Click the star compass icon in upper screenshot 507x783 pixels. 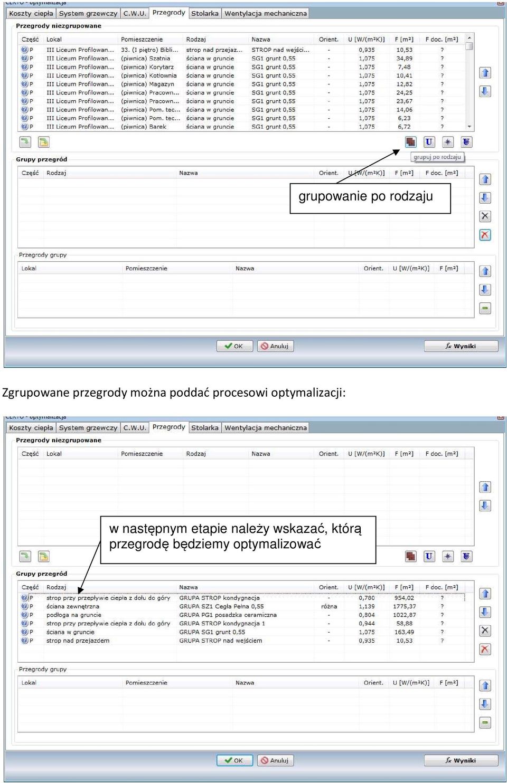coord(448,142)
